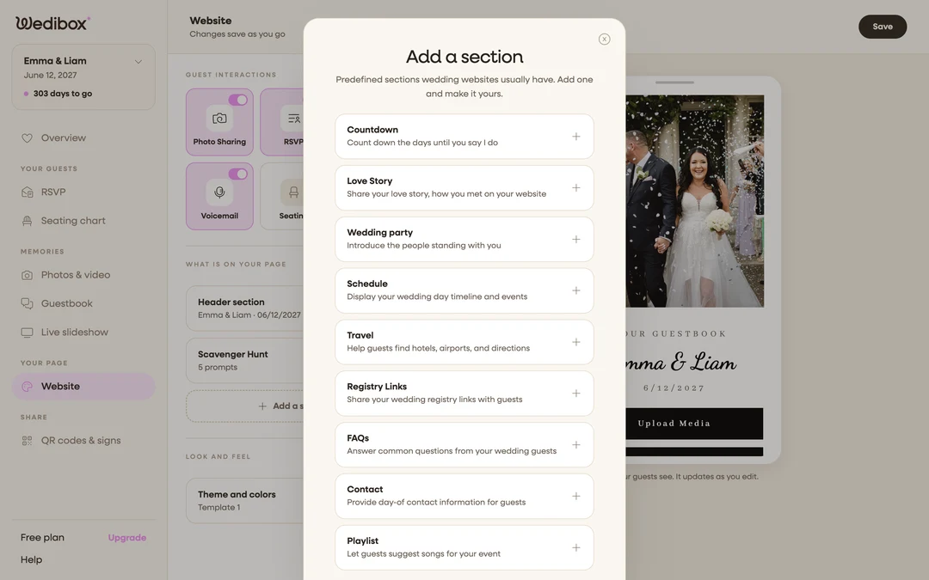Click the Free plan label
This screenshot has width=929, height=580.
[x=43, y=538]
